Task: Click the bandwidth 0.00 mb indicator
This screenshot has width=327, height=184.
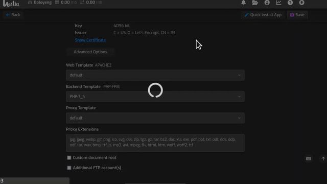Action: (x=91, y=3)
